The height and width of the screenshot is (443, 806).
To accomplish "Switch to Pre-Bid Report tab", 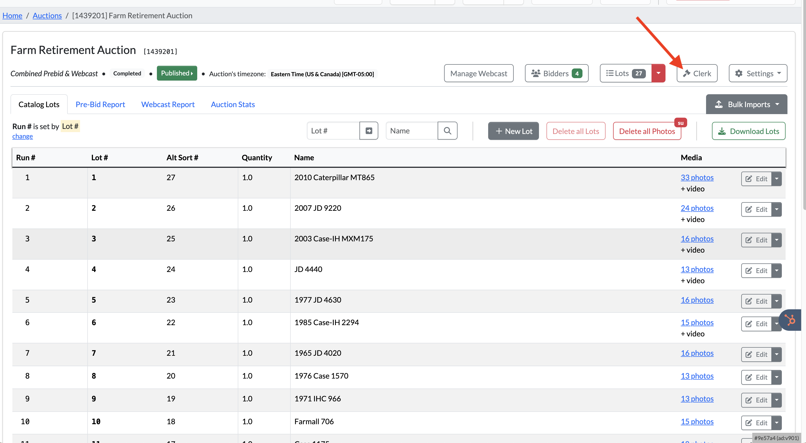I will point(100,104).
